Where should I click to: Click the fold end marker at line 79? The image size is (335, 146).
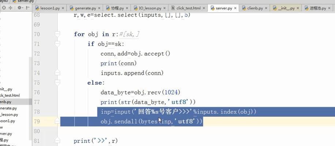tap(57, 121)
